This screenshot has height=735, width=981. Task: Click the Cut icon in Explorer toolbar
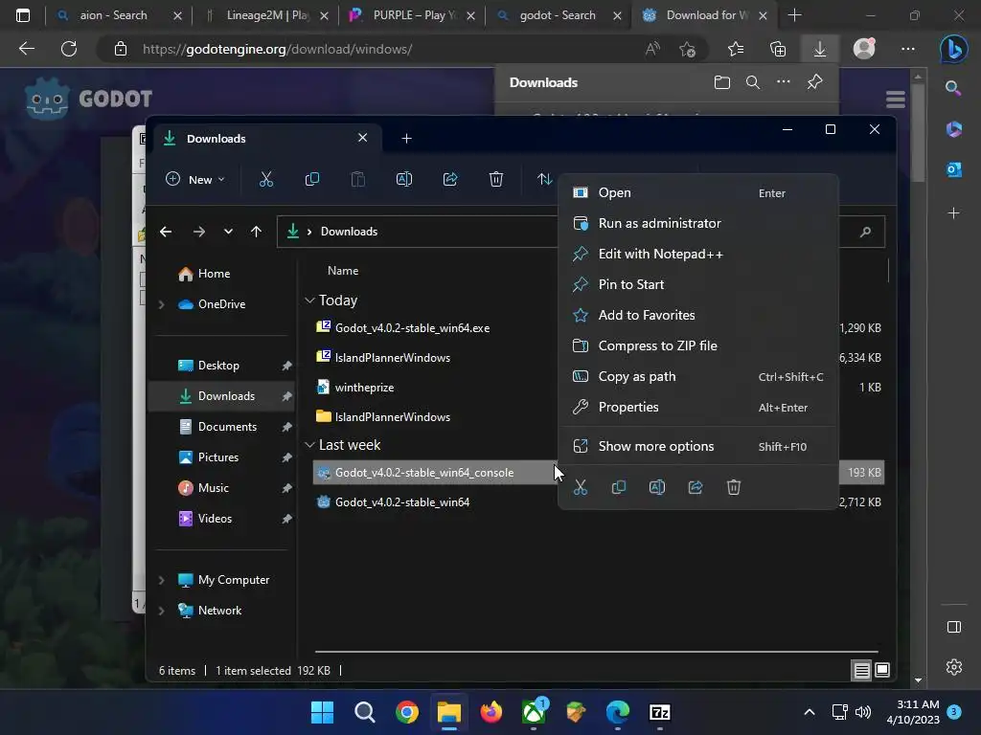266,179
